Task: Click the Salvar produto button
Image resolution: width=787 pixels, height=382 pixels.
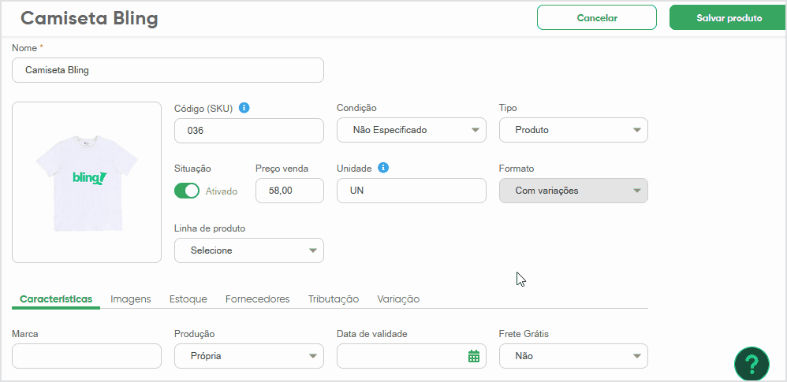Action: (x=729, y=18)
